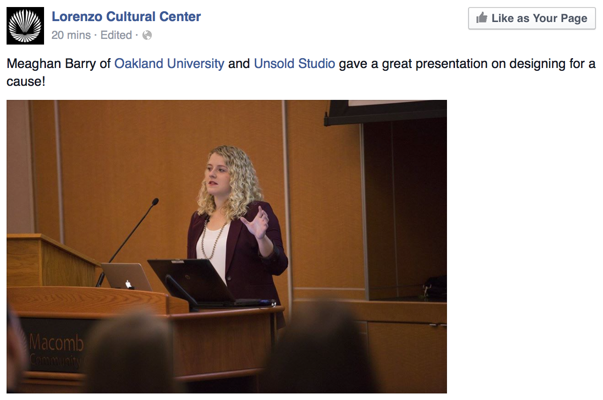Click the thumbs-up icon in Like button
603x400 pixels.
click(x=482, y=18)
